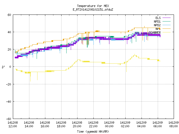The width and height of the screenshot is (179, 134).
Task: Click the 'Time (yymmdd HH:MM)' axis title
Action: coord(93,131)
